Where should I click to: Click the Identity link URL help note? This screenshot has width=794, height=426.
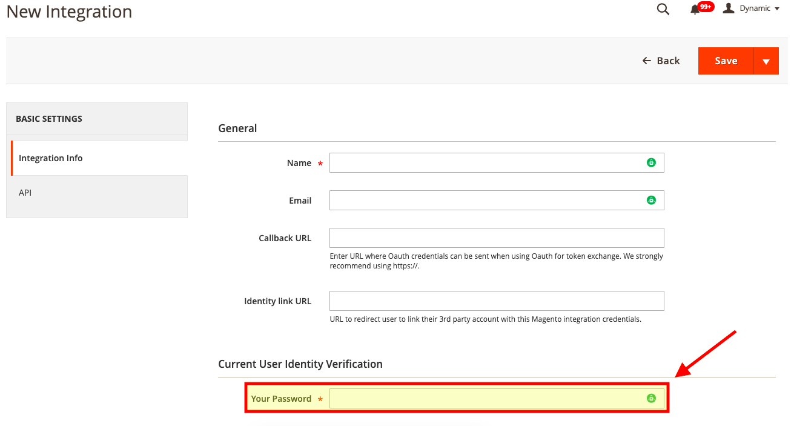(x=485, y=319)
